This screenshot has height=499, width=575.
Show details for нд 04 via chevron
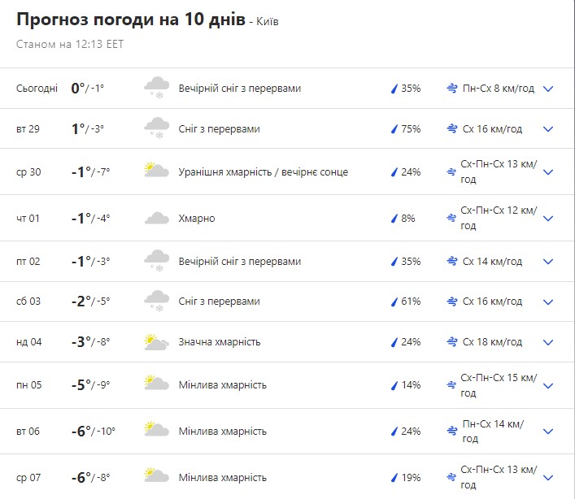(548, 342)
